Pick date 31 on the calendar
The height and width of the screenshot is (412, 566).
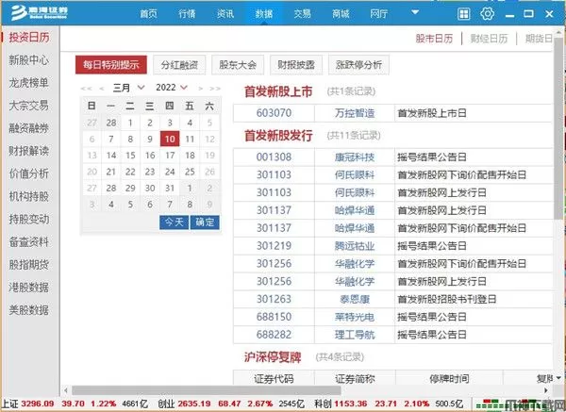point(170,188)
